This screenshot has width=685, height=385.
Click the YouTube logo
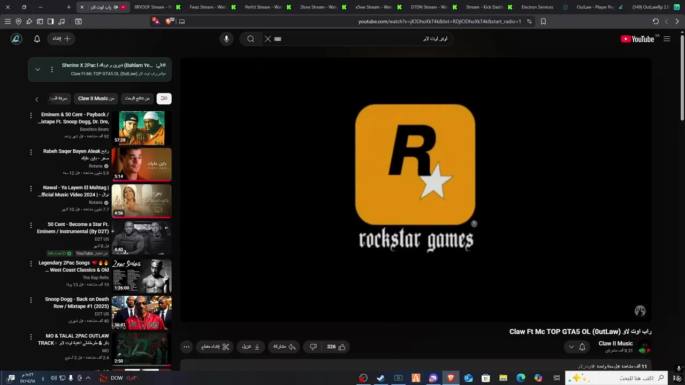(x=637, y=38)
